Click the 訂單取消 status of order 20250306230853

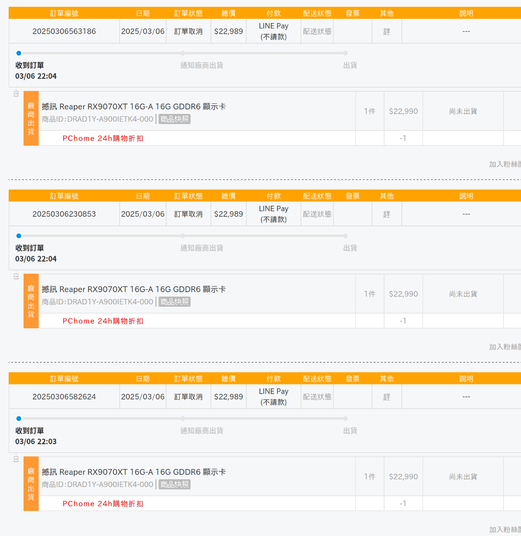pos(188,214)
